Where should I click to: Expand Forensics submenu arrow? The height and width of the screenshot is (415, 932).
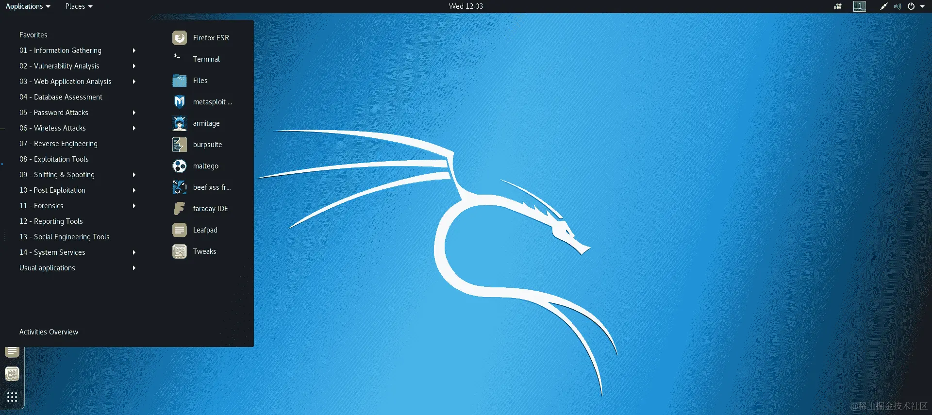click(x=134, y=206)
